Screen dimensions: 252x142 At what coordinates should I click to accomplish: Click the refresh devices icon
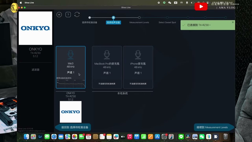pos(77,14)
